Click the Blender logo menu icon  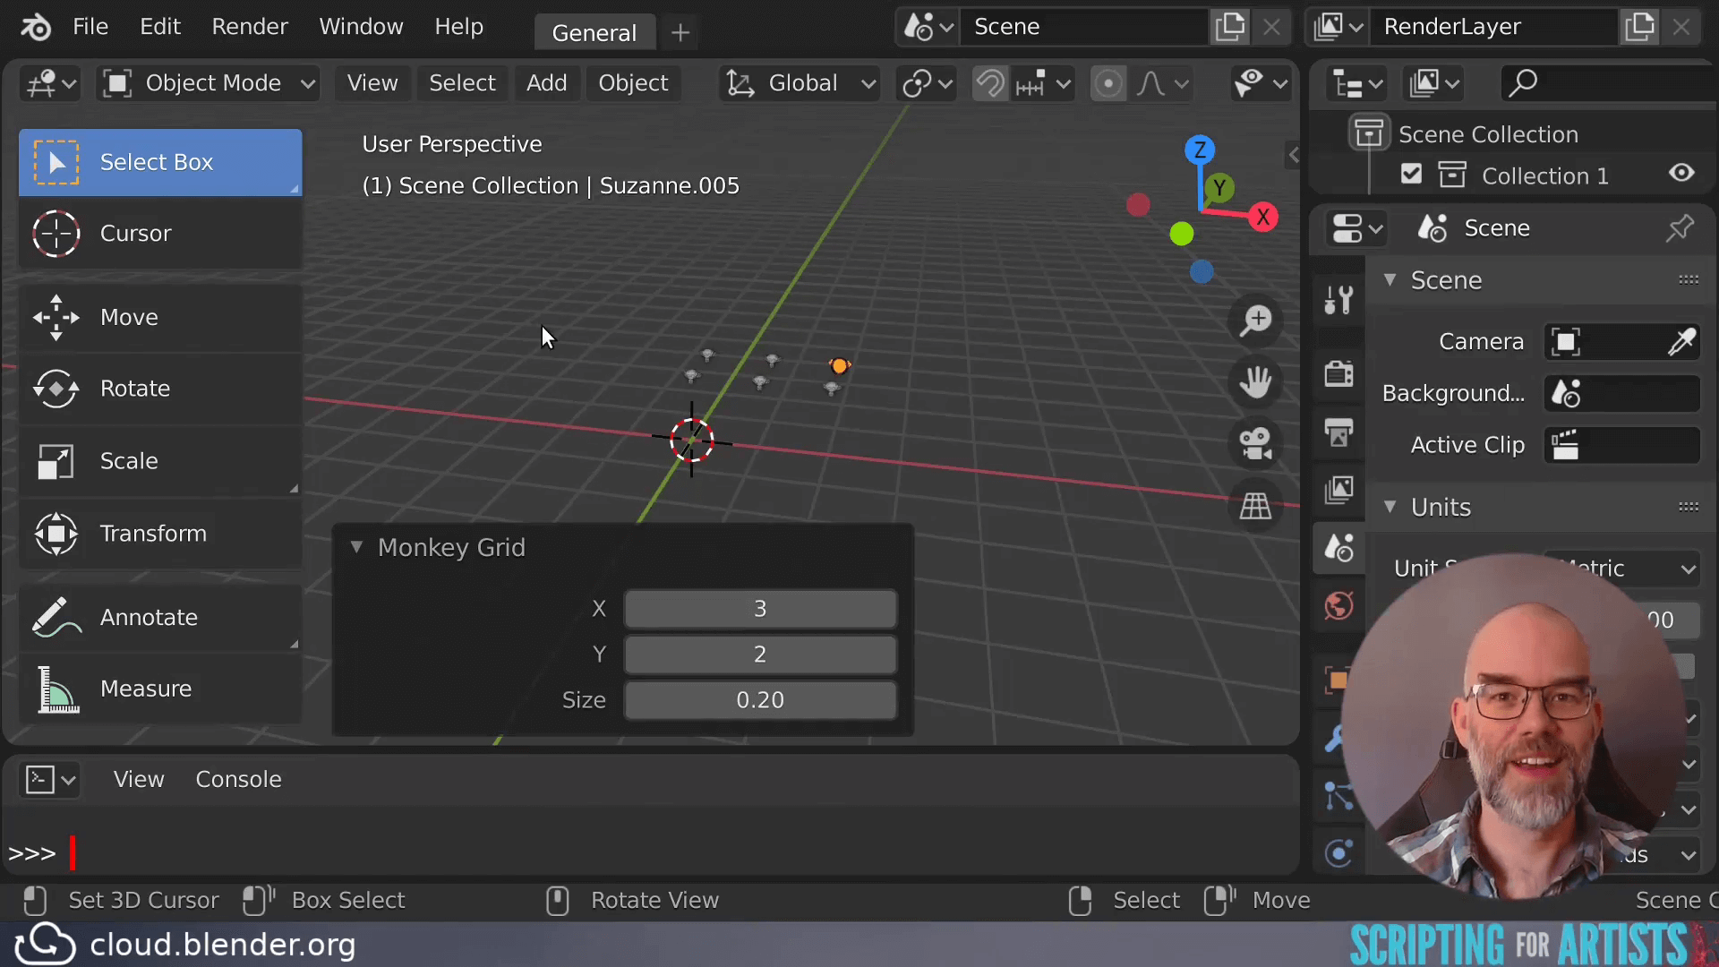(36, 27)
